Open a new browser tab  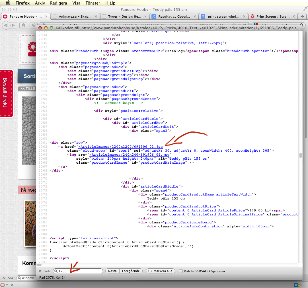point(302,17)
